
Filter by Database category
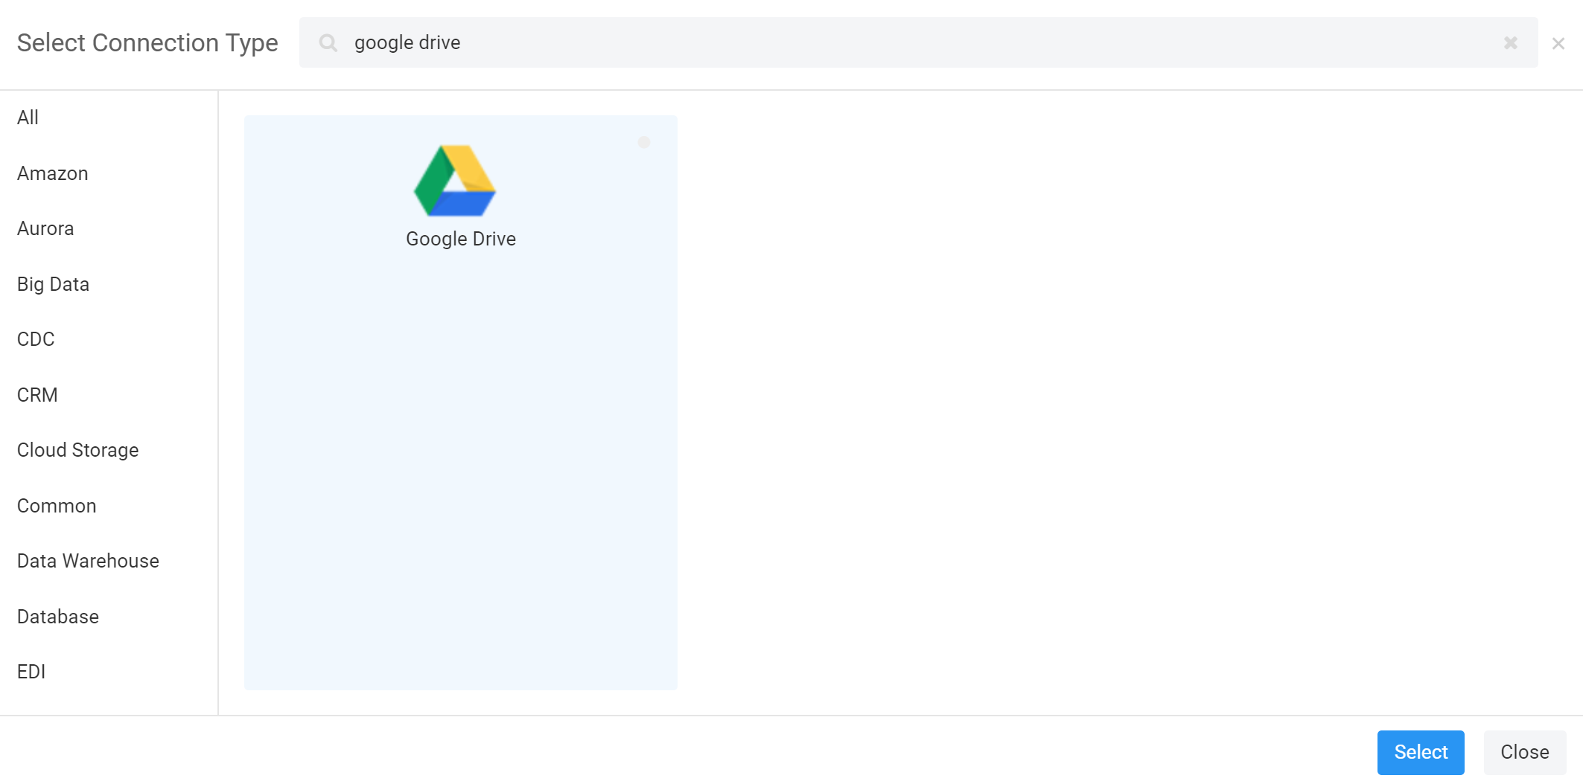coord(58,617)
